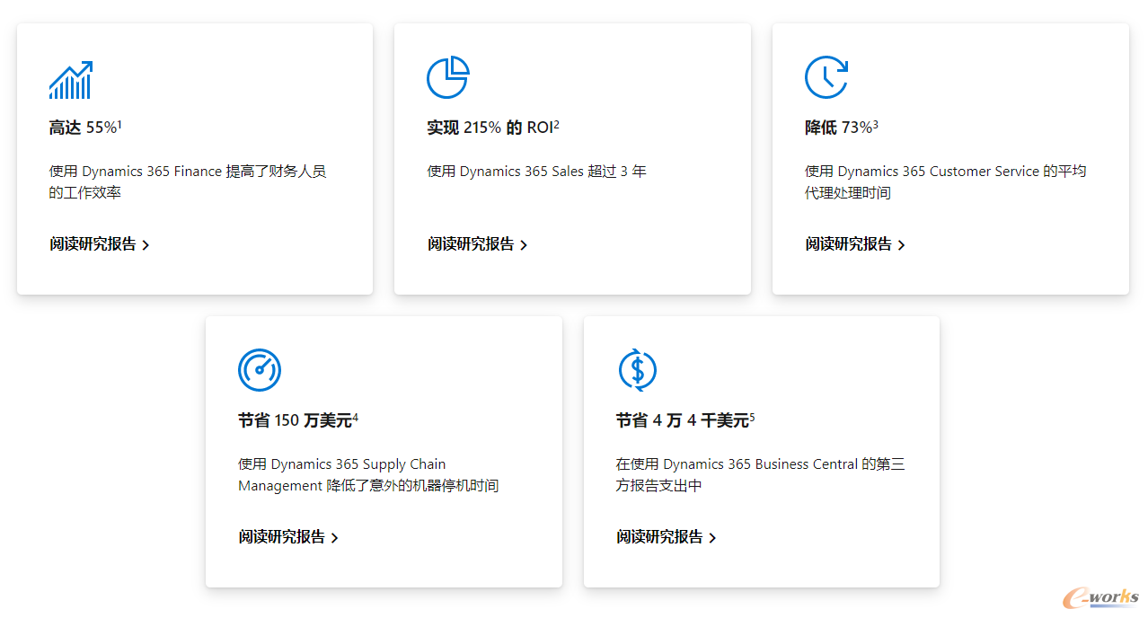Open research report for Supply Chain Management
The width and height of the screenshot is (1148, 618).
click(289, 537)
